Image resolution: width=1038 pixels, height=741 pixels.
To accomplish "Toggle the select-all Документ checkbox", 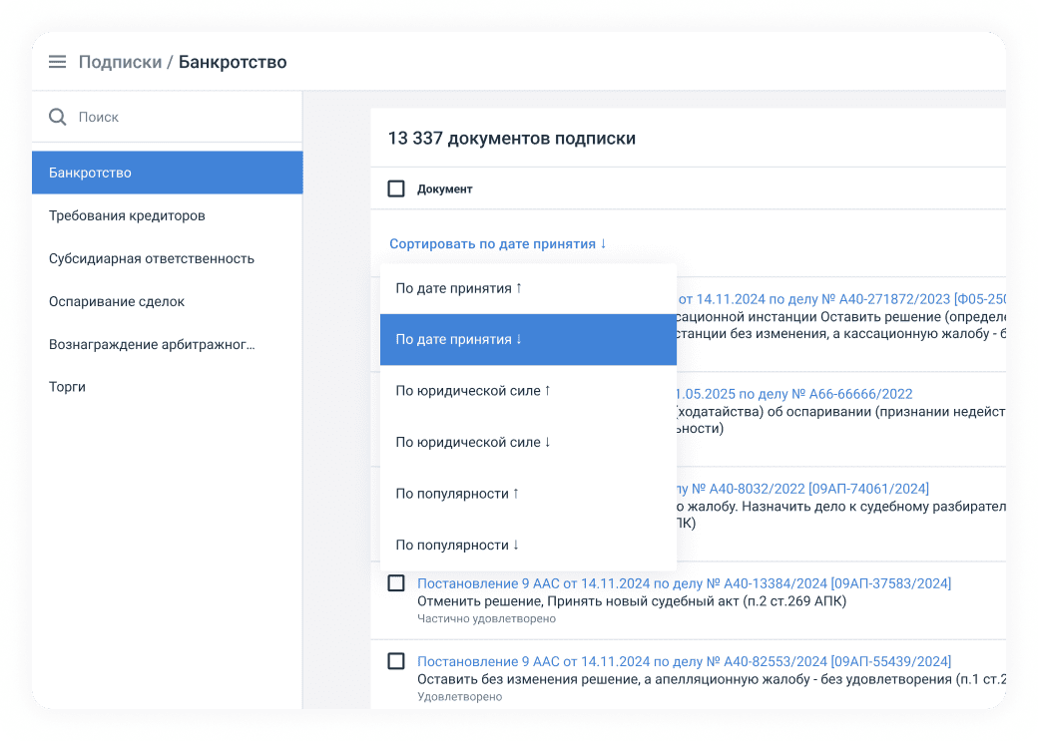I will tap(396, 188).
